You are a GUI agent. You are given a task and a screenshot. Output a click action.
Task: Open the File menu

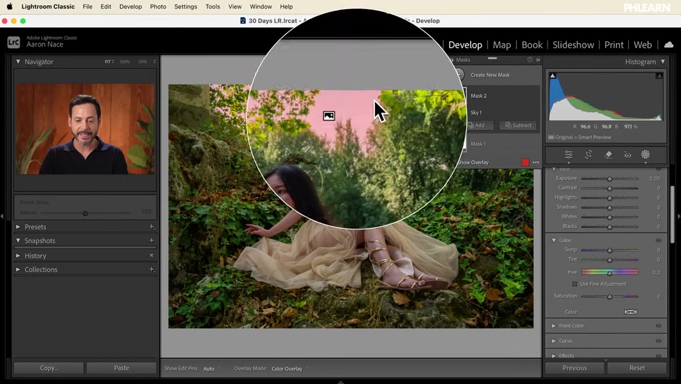[x=87, y=7]
